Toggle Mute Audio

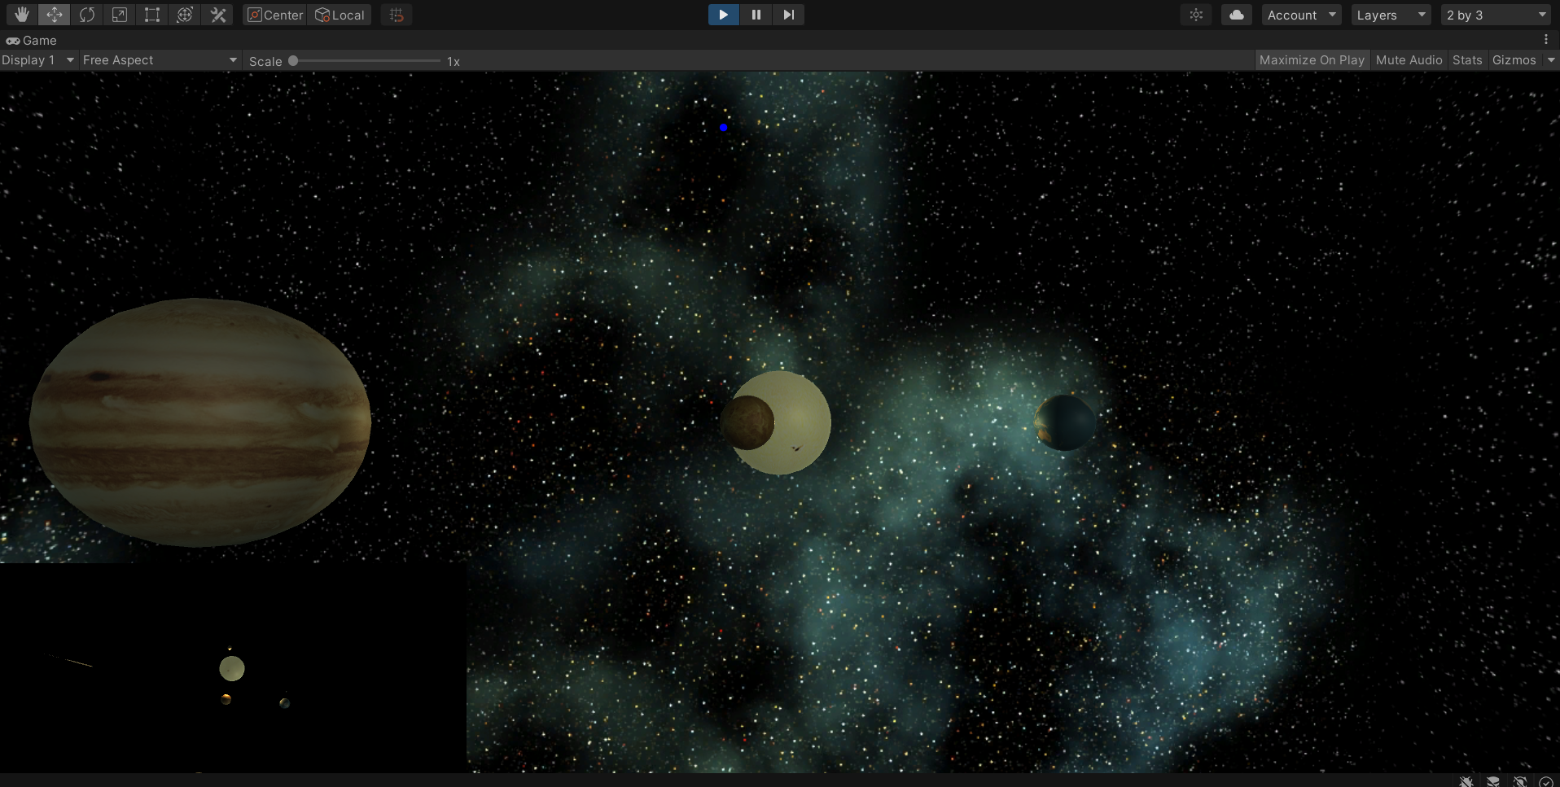[1409, 60]
